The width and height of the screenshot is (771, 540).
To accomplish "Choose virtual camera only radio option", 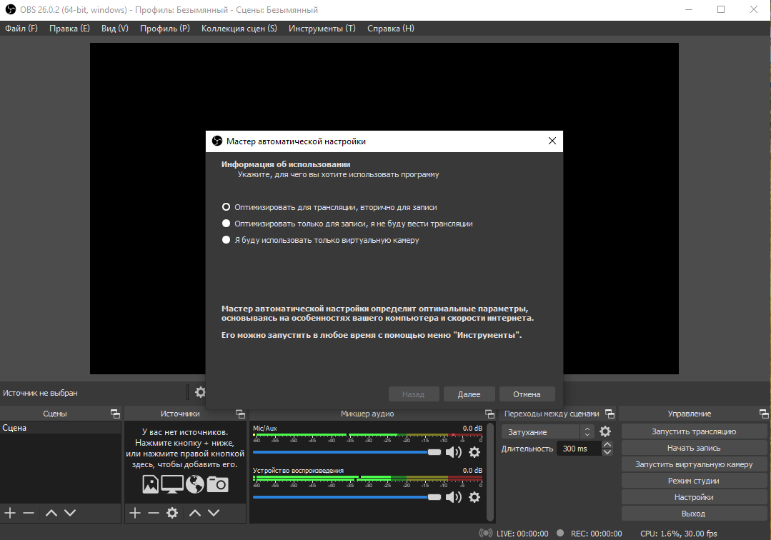I will point(320,240).
